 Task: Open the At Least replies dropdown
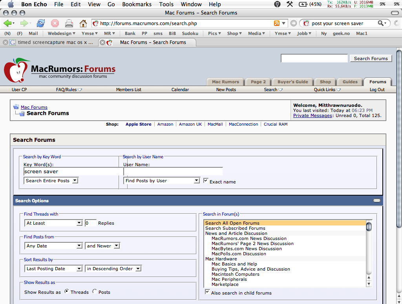[53, 223]
